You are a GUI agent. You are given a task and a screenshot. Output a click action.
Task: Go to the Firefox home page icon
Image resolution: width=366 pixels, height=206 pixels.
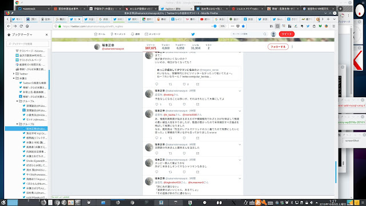(27, 26)
